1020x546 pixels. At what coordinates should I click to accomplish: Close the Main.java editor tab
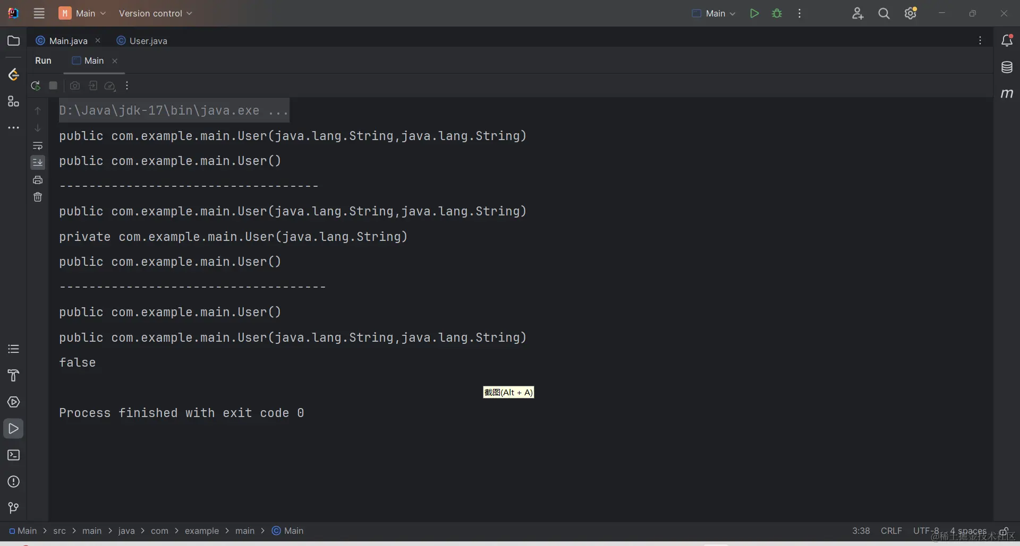pyautogui.click(x=98, y=40)
